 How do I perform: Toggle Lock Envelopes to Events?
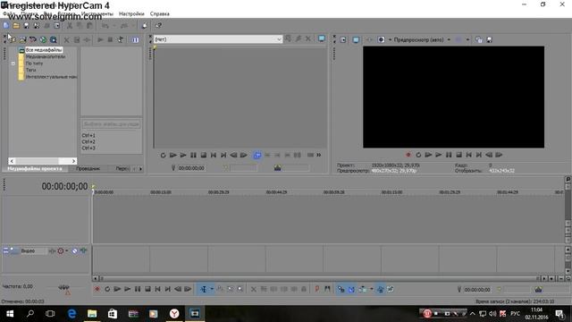click(380, 289)
